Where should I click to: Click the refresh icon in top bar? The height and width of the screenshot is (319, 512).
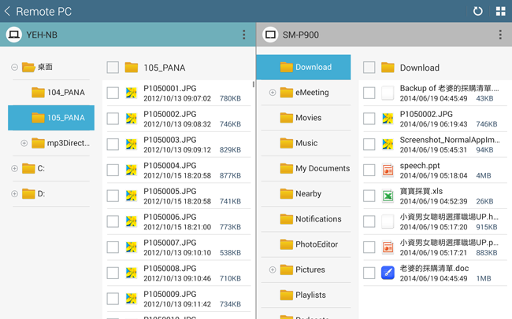(477, 12)
